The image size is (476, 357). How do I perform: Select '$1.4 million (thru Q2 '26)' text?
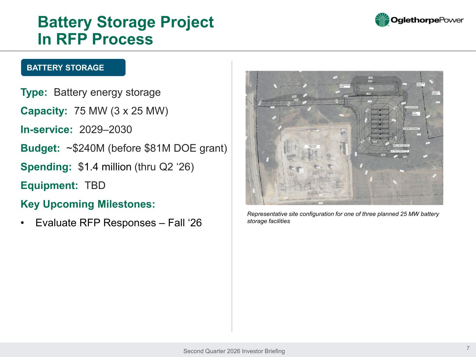tap(136, 167)
